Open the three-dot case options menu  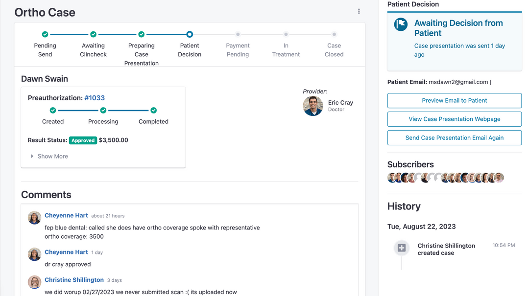[359, 11]
